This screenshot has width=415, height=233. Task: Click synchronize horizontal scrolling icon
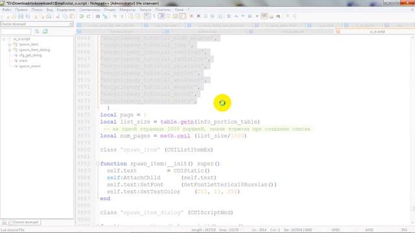pyautogui.click(x=138, y=16)
